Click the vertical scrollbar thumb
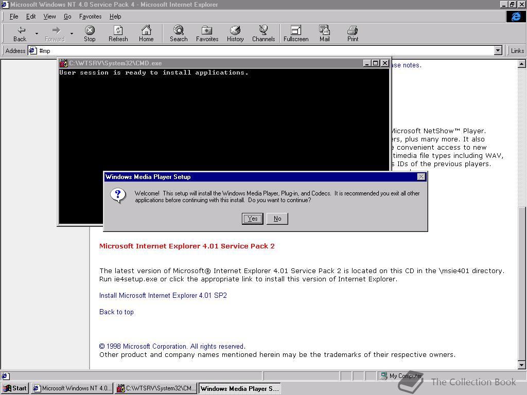Screen dimensions: 527x395 coord(521,284)
